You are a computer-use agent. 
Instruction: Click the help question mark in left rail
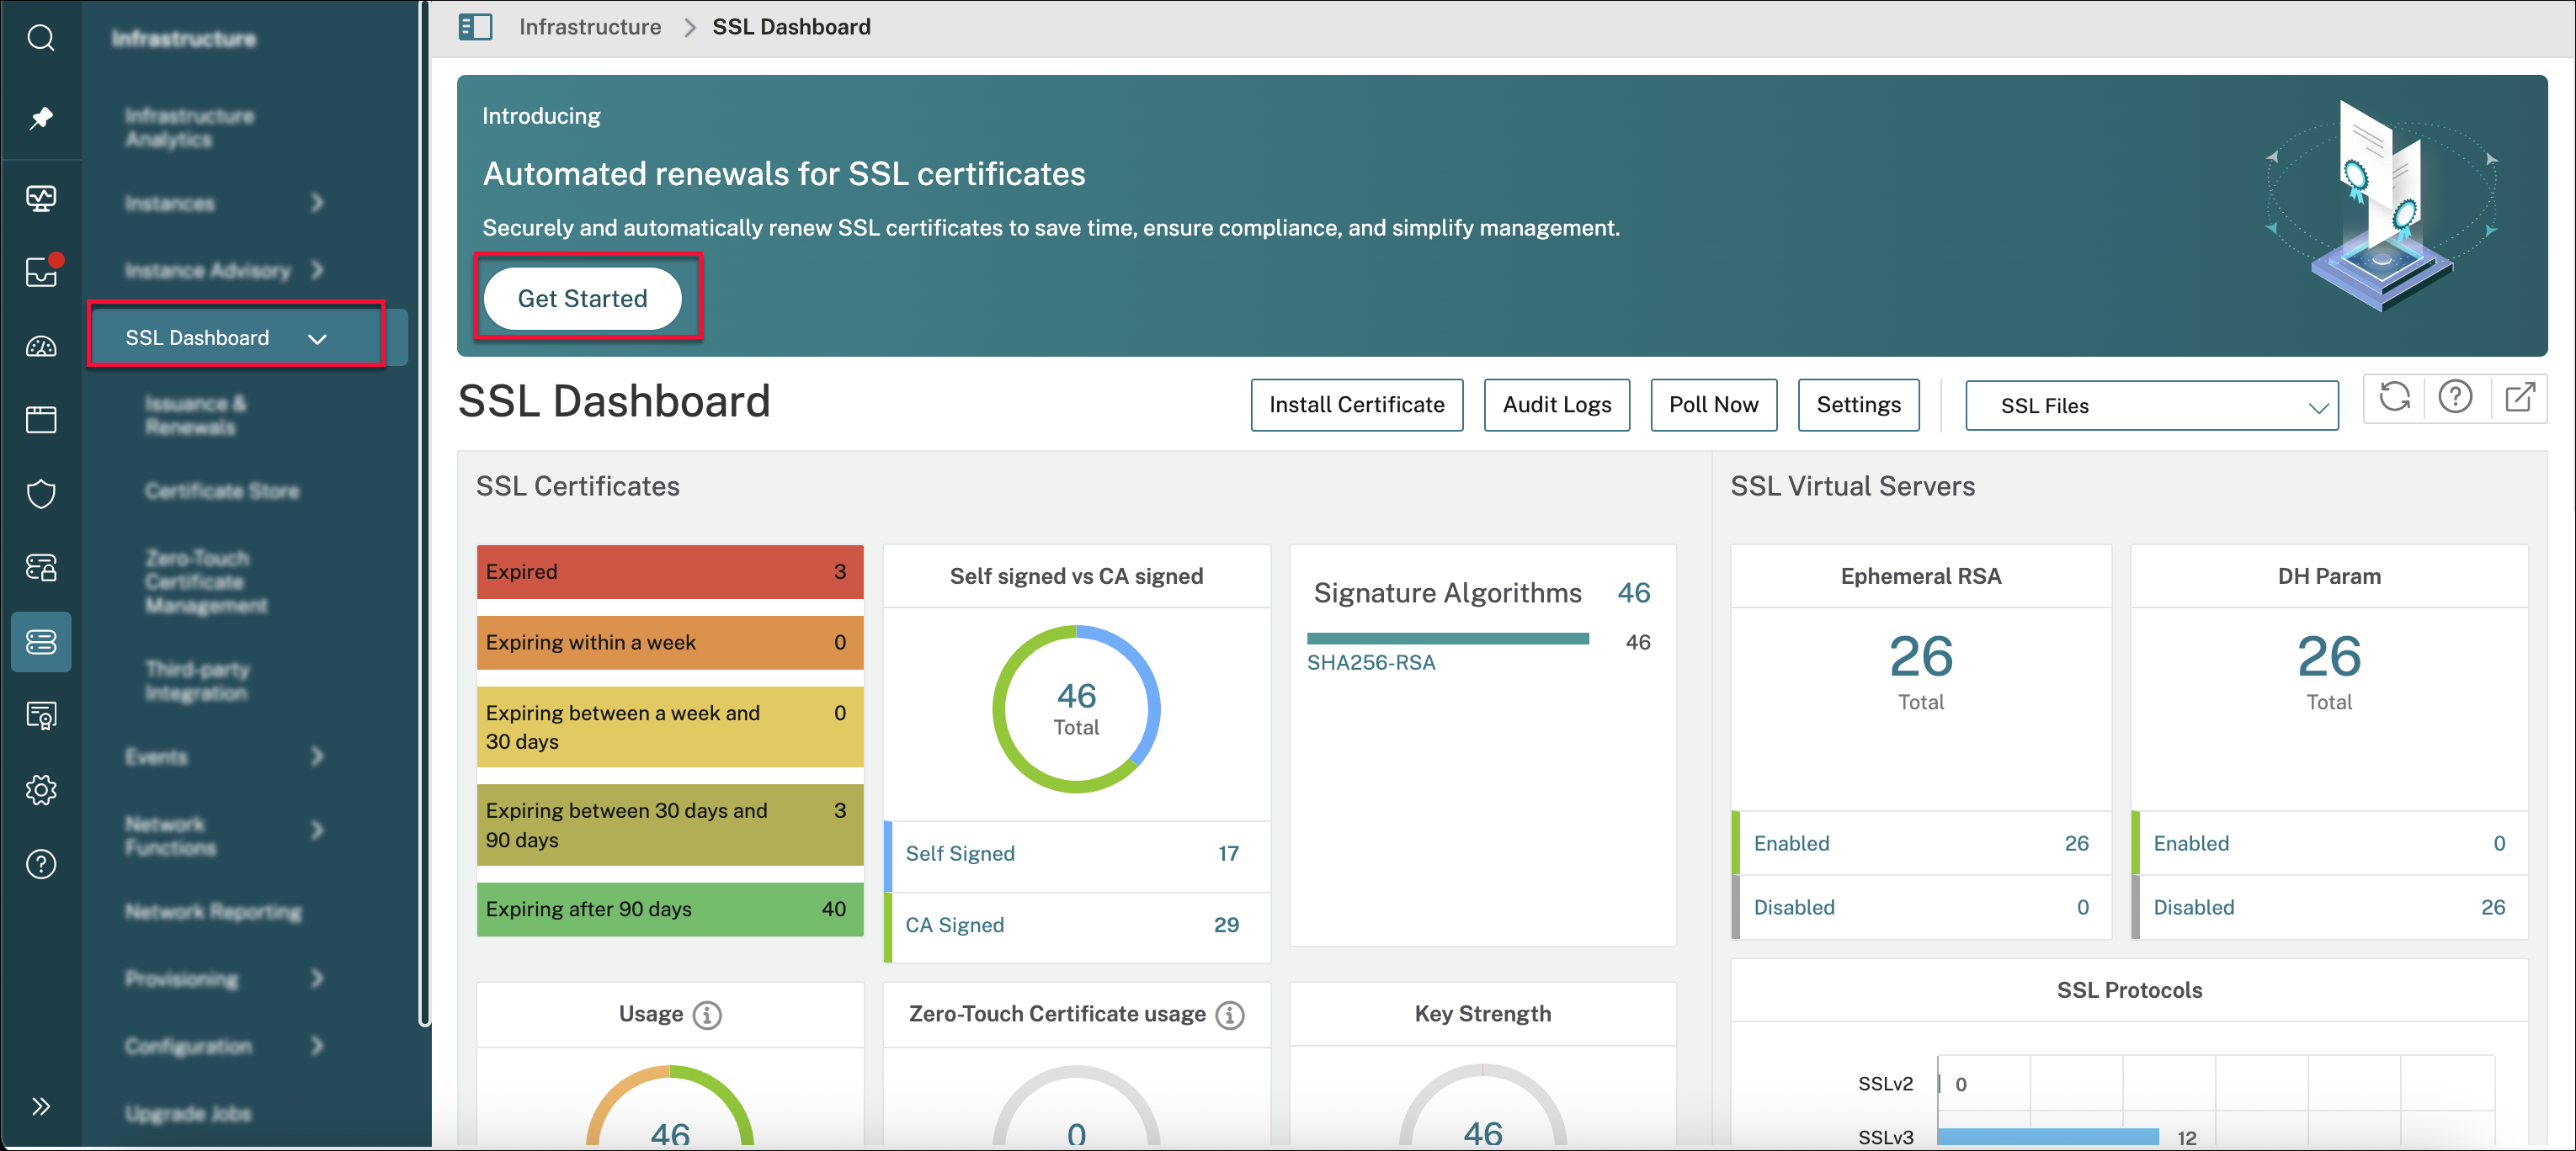pos(41,863)
